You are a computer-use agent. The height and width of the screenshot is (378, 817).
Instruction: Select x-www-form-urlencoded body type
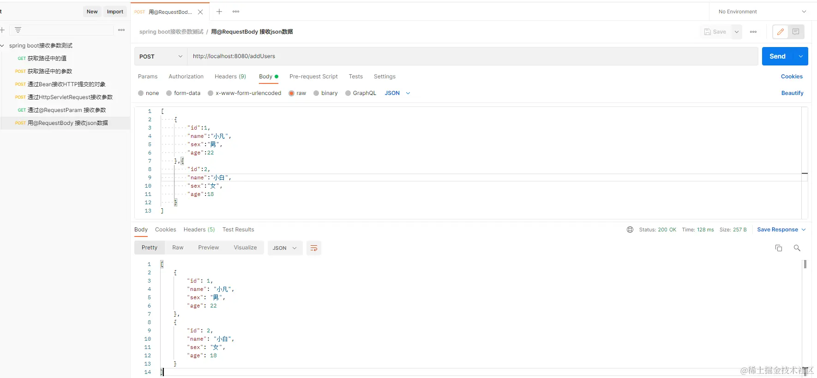(x=245, y=93)
